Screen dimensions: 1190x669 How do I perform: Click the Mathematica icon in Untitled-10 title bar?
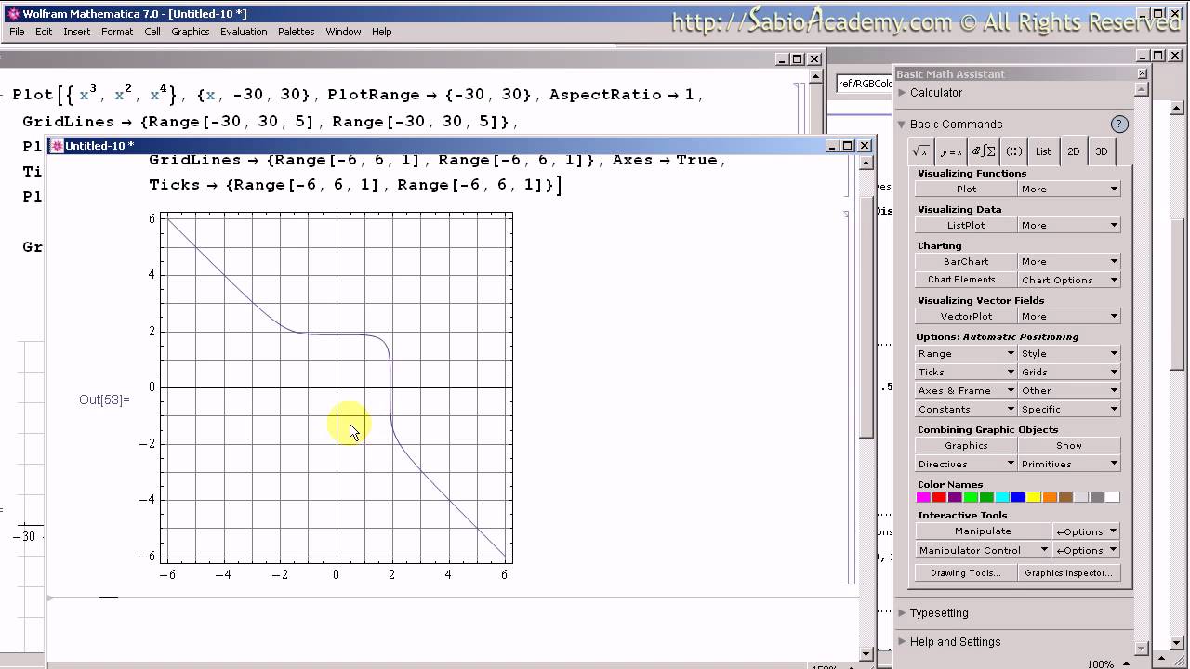[56, 146]
